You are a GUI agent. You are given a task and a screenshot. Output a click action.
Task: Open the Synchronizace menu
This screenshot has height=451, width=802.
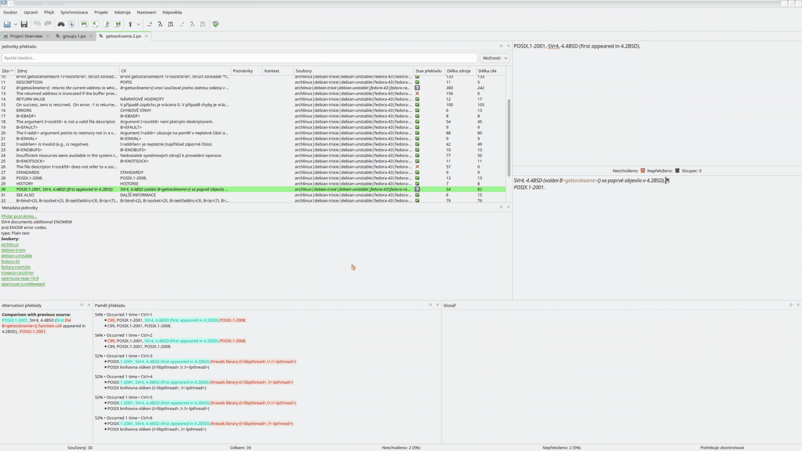tap(74, 13)
